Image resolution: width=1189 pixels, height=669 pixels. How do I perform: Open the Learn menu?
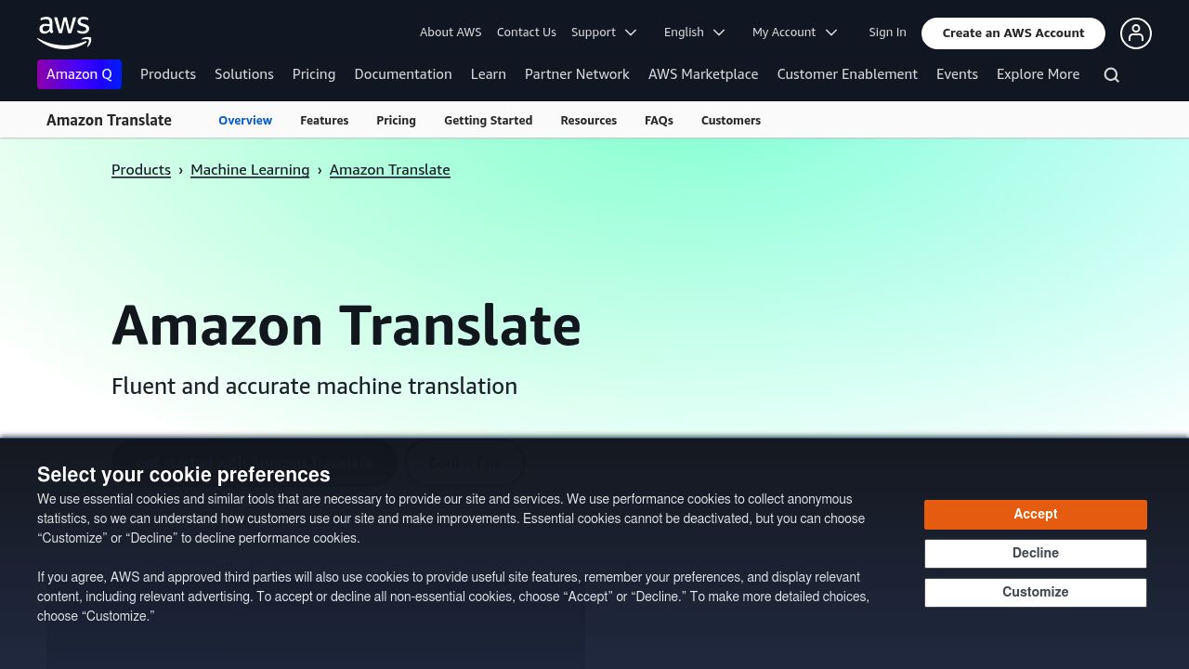tap(489, 74)
